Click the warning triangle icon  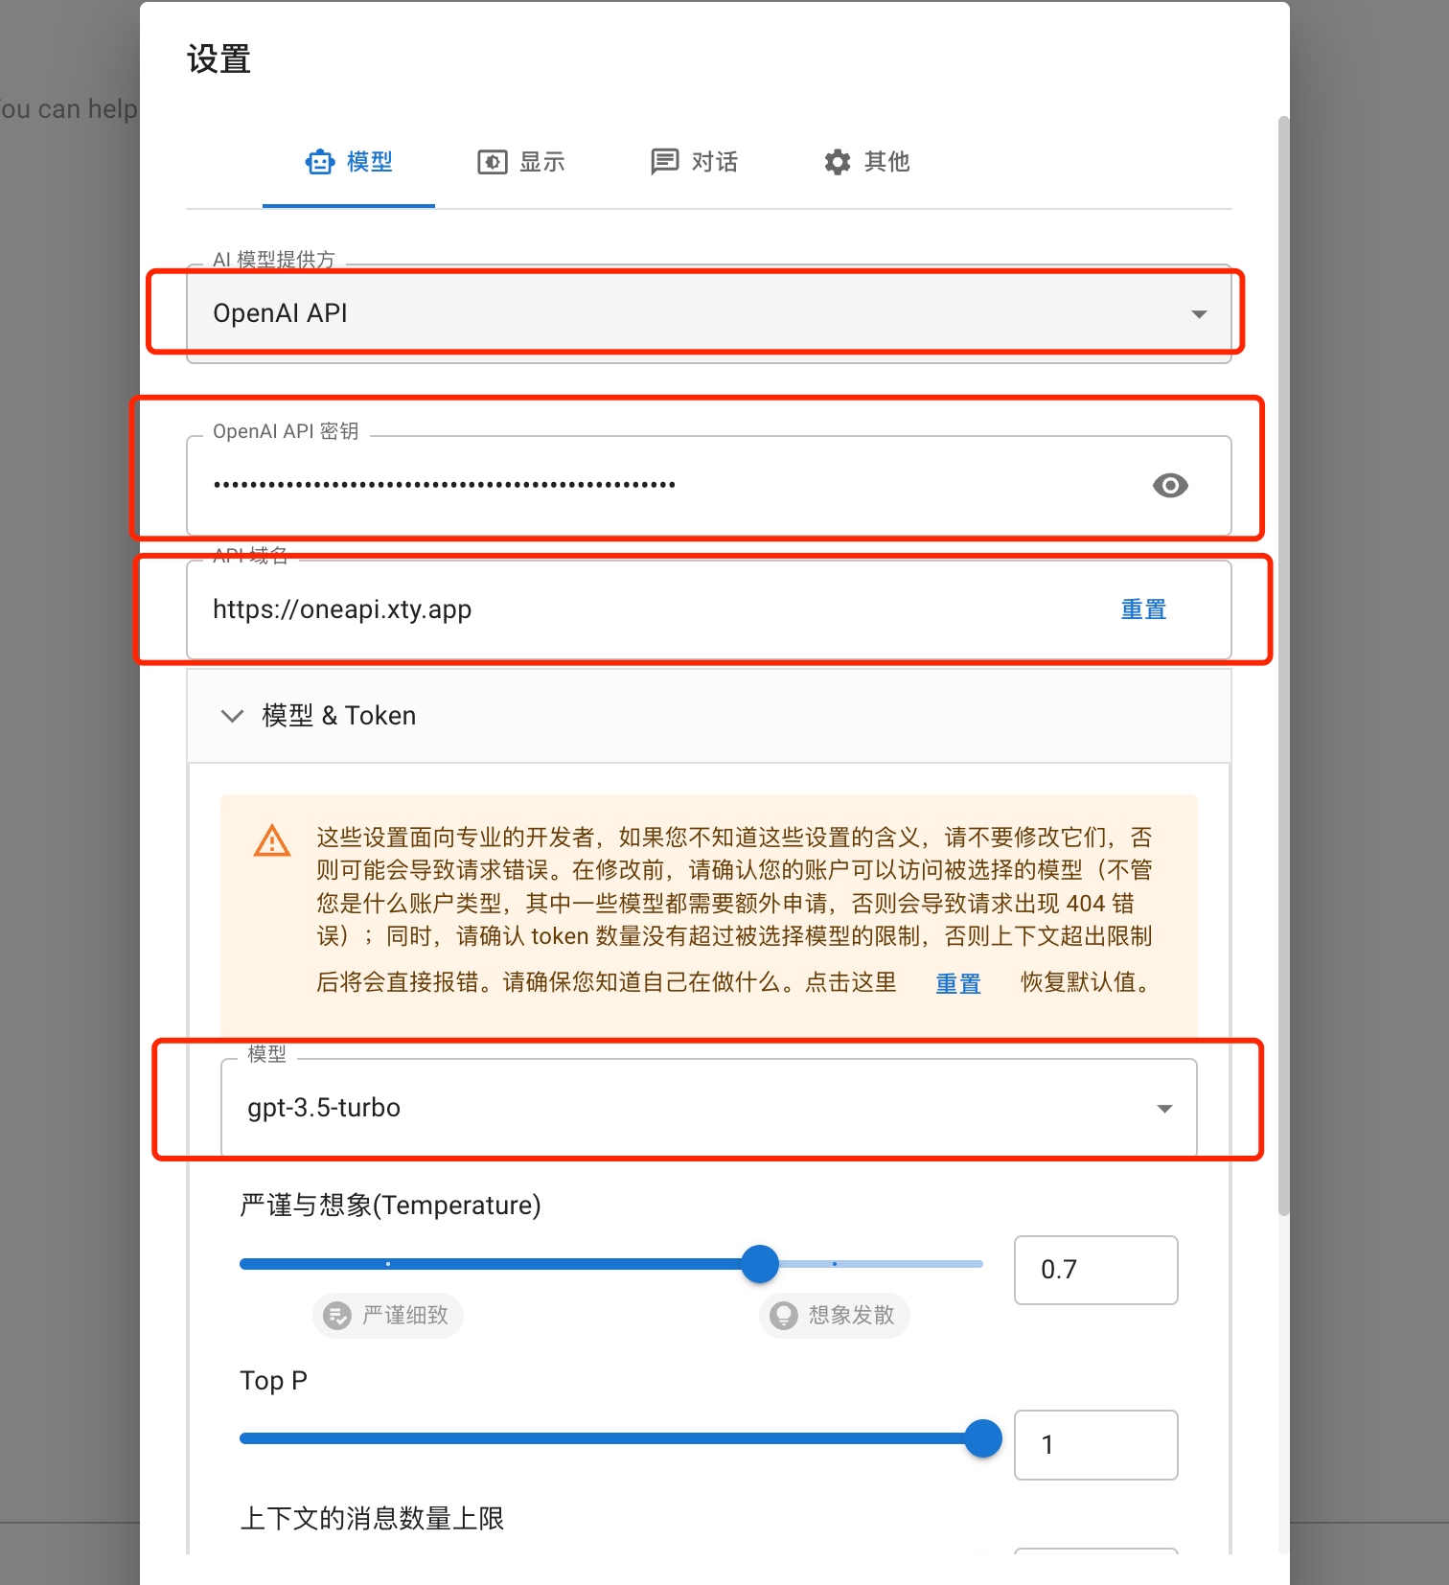click(272, 840)
